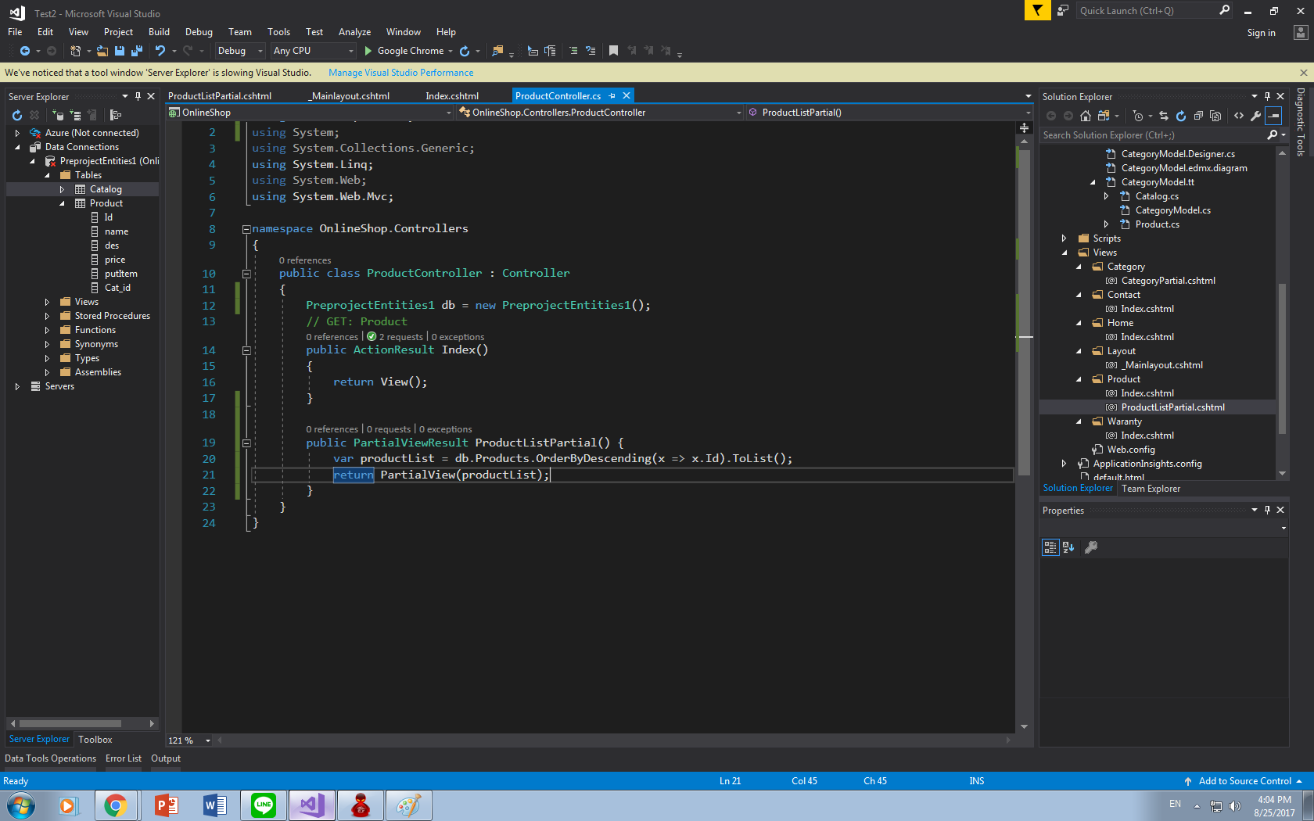Click the Save file toolbar icon
Image resolution: width=1314 pixels, height=821 pixels.
pos(120,51)
